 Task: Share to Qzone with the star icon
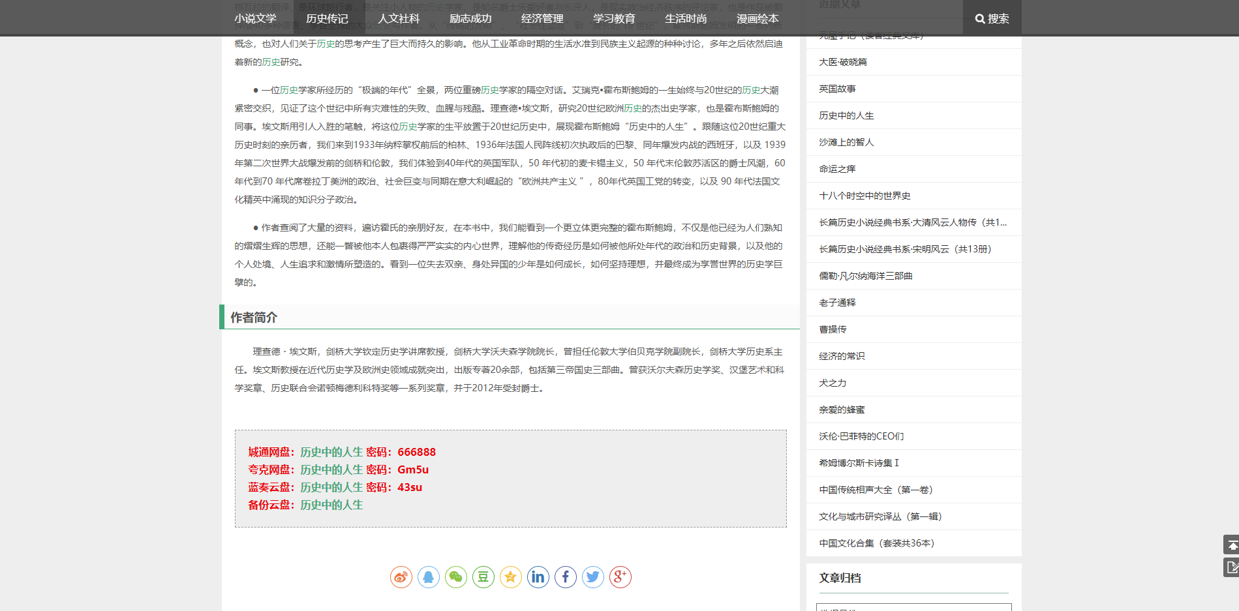511,577
